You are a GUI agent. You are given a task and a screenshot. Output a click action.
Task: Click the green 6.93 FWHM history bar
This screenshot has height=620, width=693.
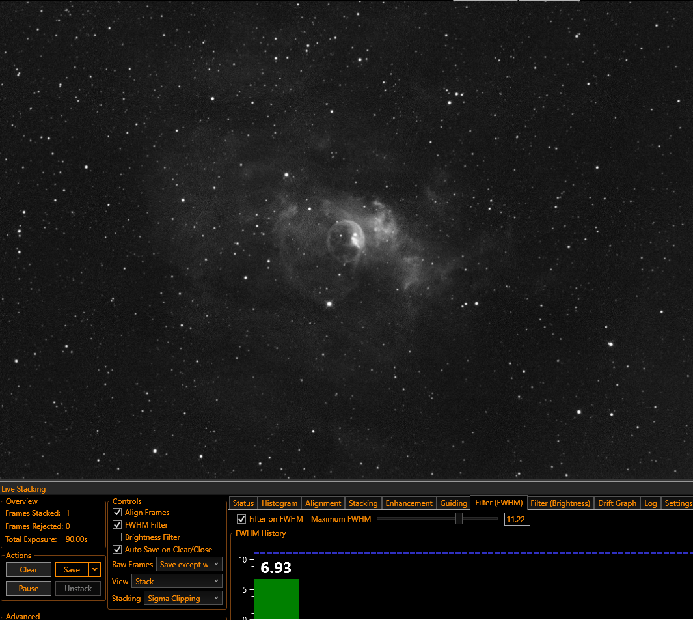click(277, 599)
